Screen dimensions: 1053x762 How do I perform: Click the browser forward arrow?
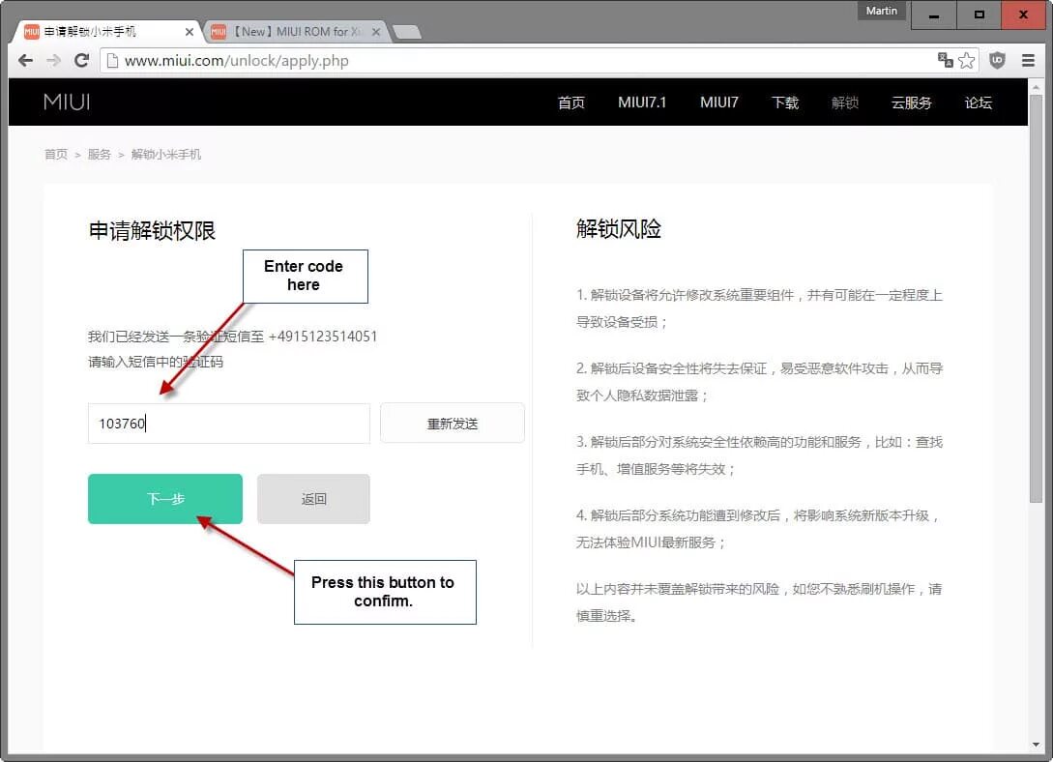pos(54,60)
